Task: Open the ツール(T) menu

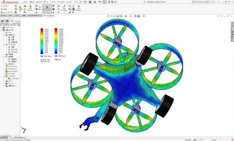Action: point(53,2)
